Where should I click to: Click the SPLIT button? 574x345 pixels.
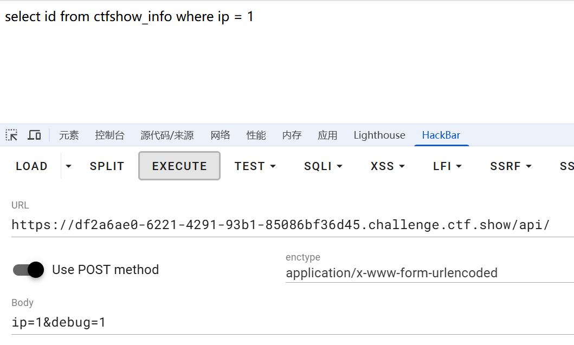tap(107, 166)
